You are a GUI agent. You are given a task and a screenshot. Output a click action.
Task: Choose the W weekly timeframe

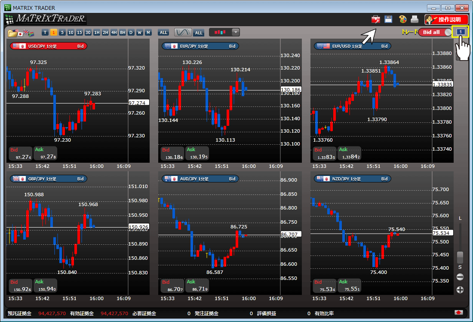(x=140, y=33)
